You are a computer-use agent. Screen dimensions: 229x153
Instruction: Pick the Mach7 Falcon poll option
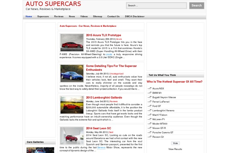151,115
